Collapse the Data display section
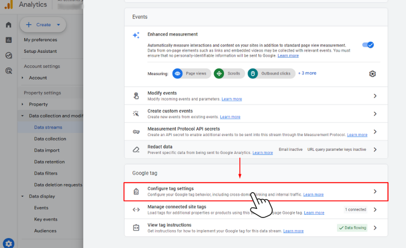The height and width of the screenshot is (248, 406). [x=23, y=196]
